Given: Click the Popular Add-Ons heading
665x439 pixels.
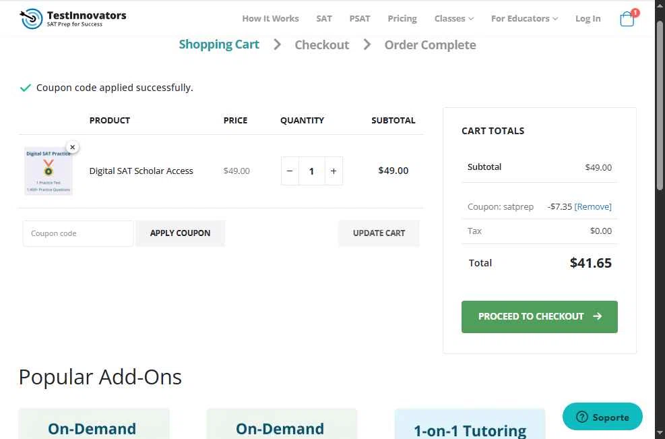Looking at the screenshot, I should [100, 376].
